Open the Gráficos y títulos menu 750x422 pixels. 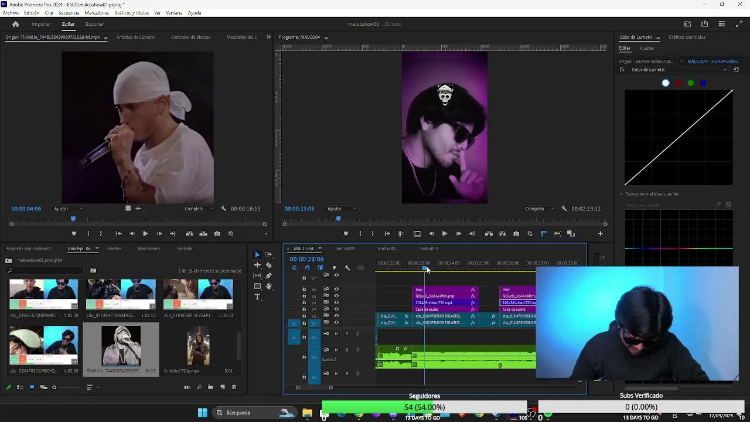[131, 13]
